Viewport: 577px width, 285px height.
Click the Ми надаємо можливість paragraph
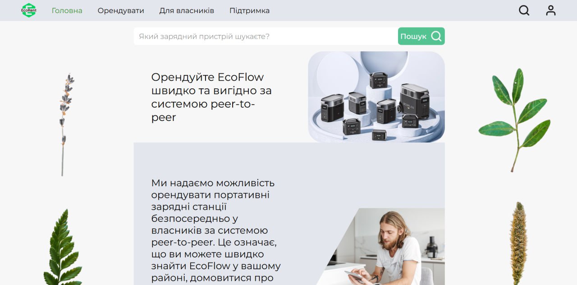[x=216, y=230]
